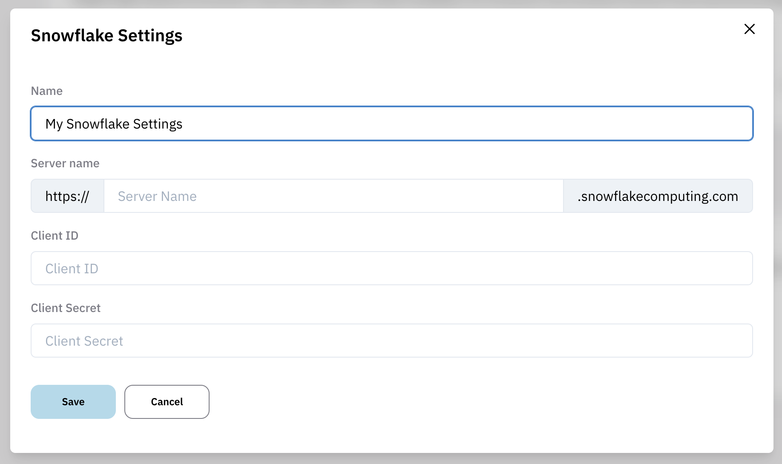Focus the Client Secret input field
The height and width of the screenshot is (464, 782).
pos(391,341)
